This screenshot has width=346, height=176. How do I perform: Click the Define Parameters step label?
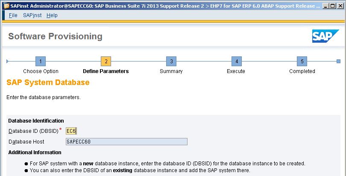[106, 71]
